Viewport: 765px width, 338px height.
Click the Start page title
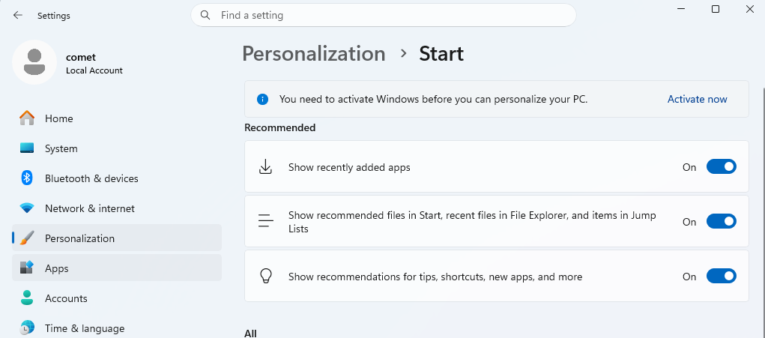pyautogui.click(x=441, y=53)
